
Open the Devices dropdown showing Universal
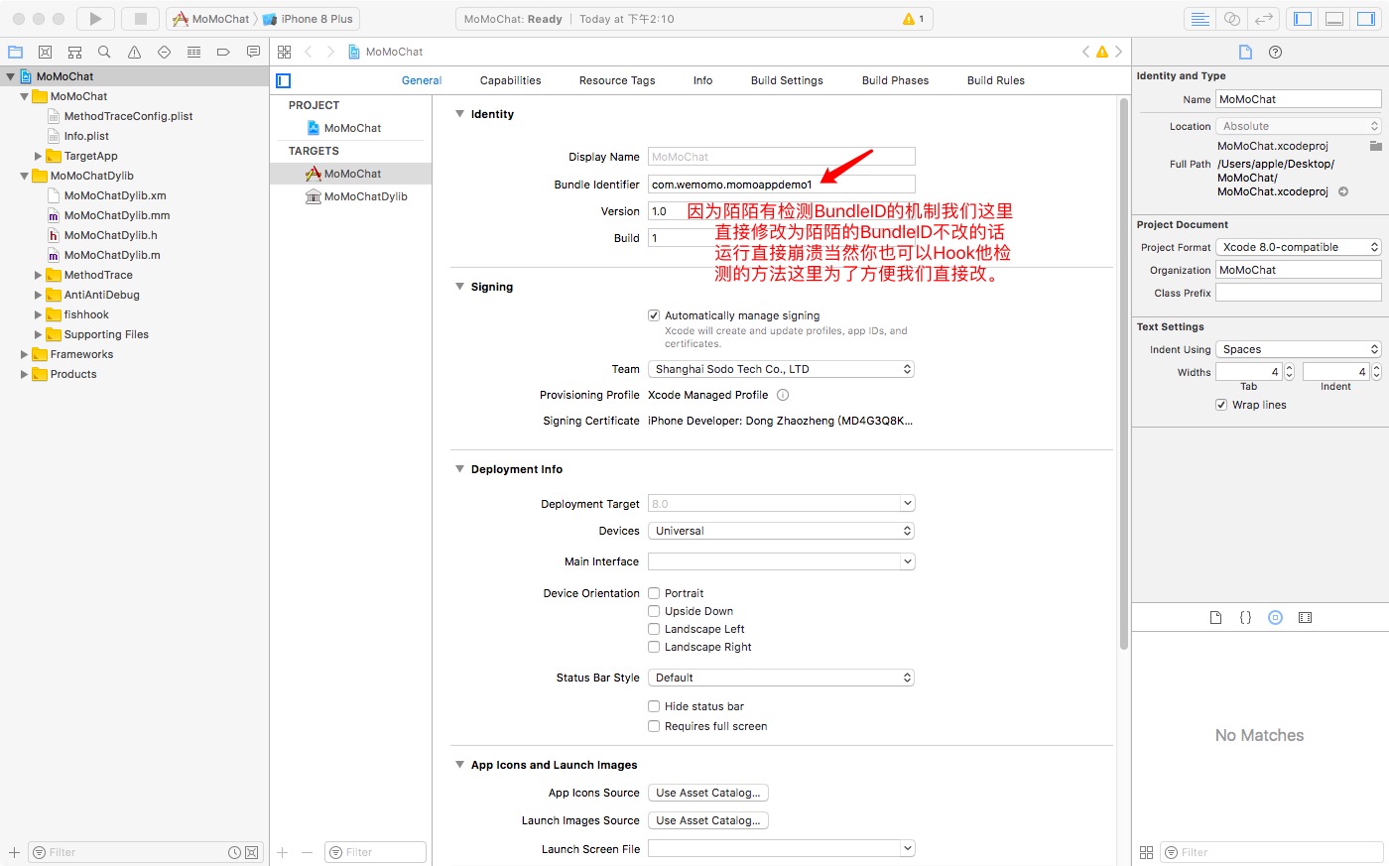click(x=781, y=531)
